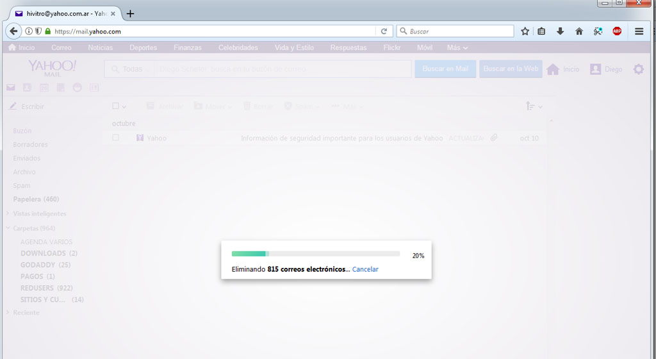Open Móvil in the navigation bar

pos(425,47)
